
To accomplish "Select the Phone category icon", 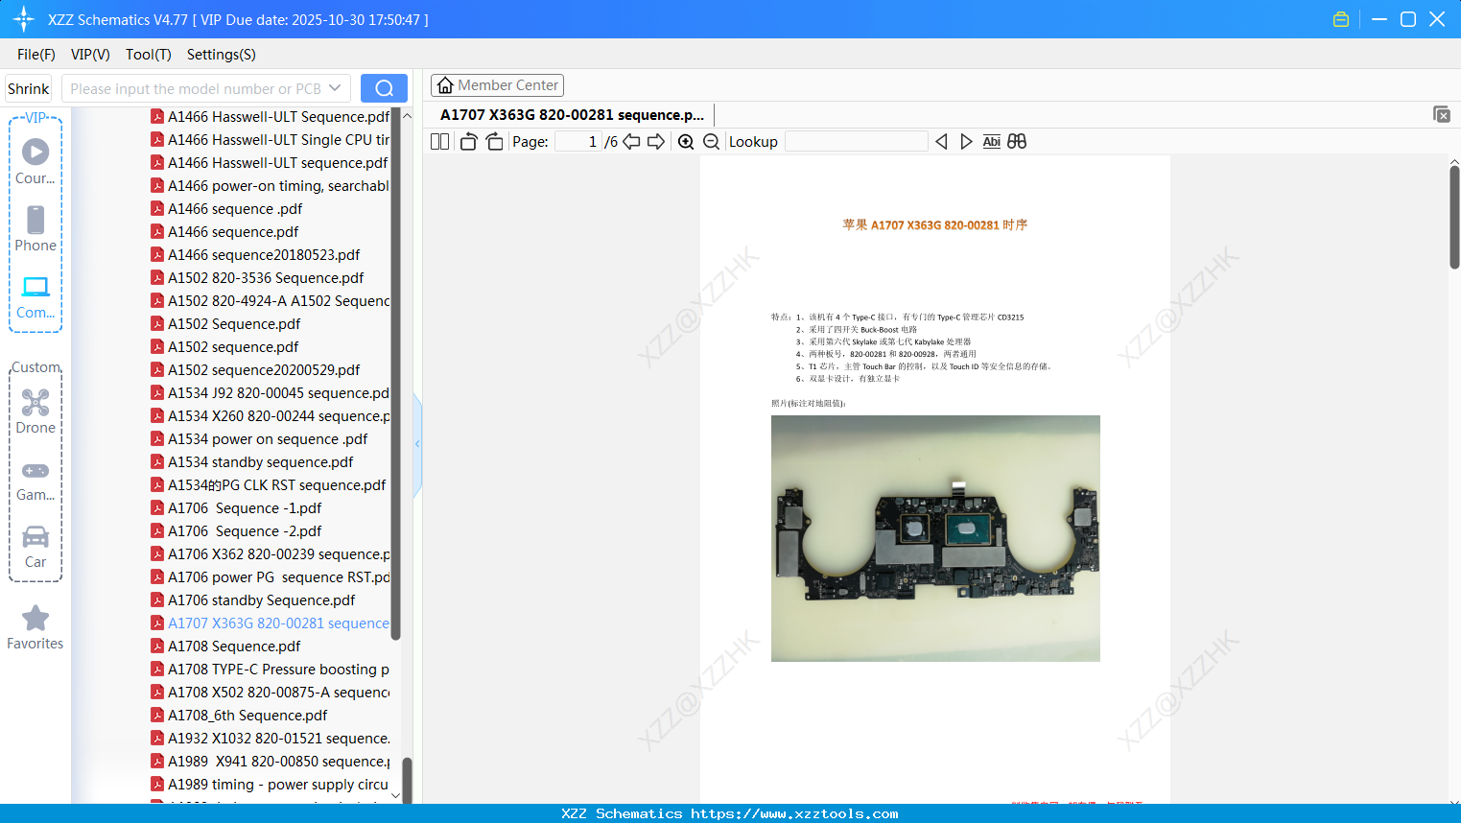I will pyautogui.click(x=35, y=228).
